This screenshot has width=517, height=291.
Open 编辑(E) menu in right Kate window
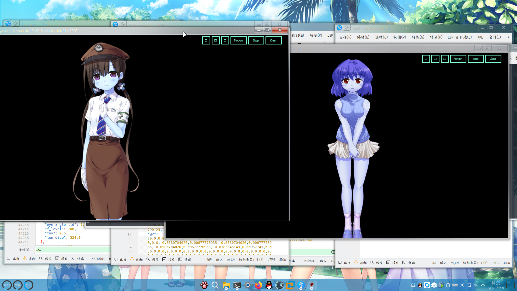click(x=363, y=37)
